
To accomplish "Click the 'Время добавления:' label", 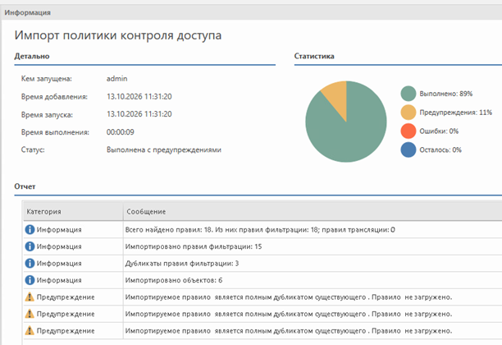I will (54, 96).
